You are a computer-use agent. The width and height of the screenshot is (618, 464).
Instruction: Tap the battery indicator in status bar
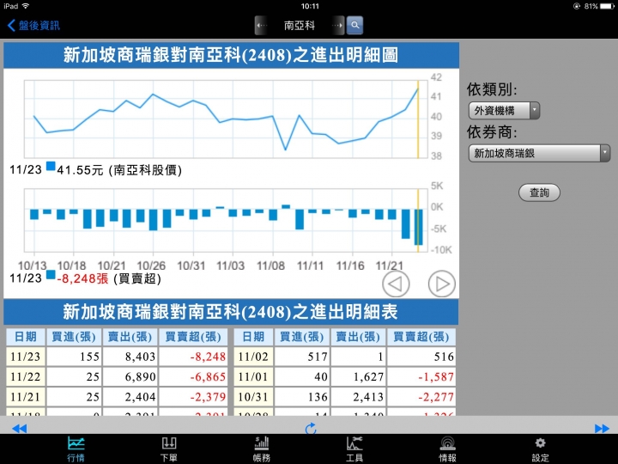pyautogui.click(x=607, y=6)
